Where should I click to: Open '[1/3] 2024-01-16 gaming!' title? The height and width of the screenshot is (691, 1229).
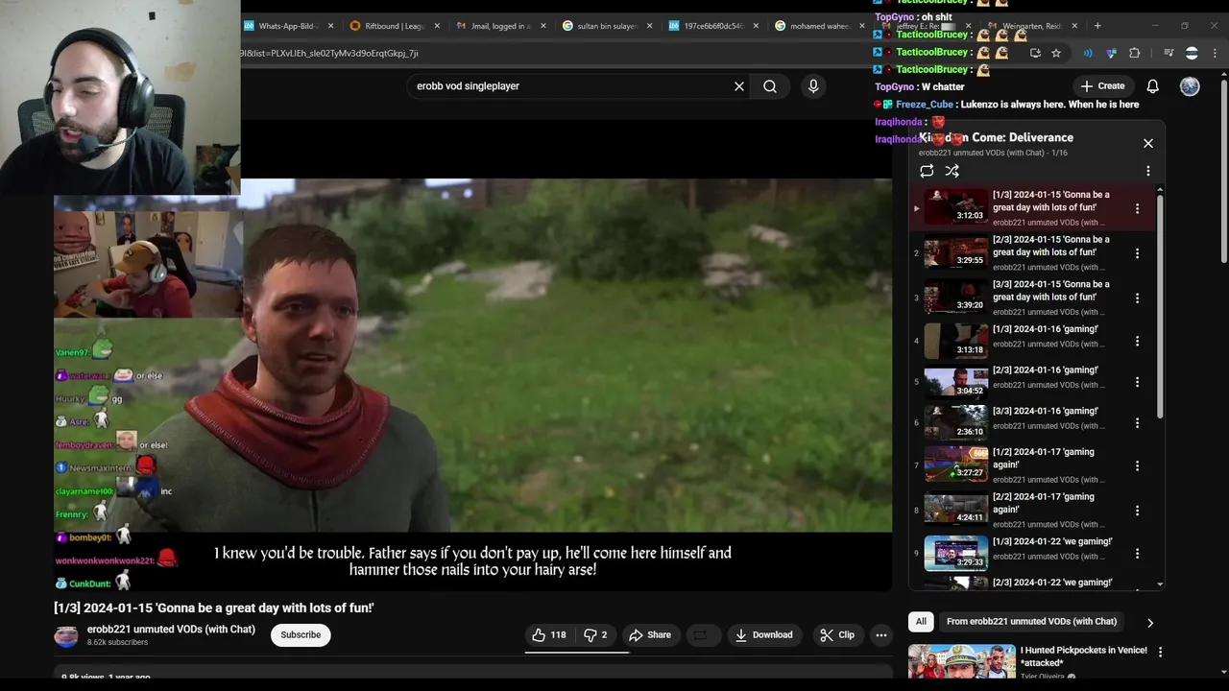click(x=1045, y=329)
